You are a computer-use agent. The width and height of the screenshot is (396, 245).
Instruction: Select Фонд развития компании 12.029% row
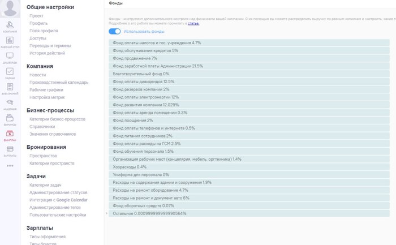[x=249, y=105]
